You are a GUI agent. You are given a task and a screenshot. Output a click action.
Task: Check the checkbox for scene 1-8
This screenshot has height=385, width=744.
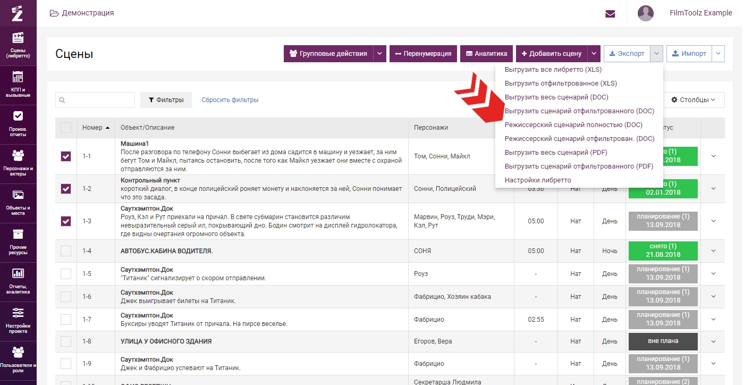66,341
